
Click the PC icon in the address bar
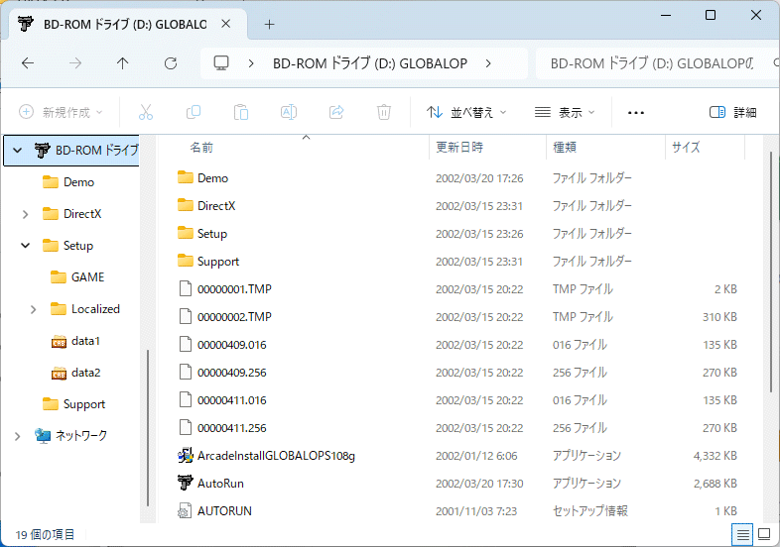tap(221, 63)
